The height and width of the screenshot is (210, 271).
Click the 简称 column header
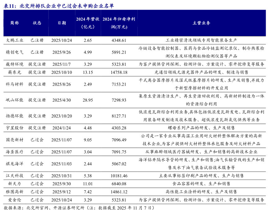[x=15, y=23]
